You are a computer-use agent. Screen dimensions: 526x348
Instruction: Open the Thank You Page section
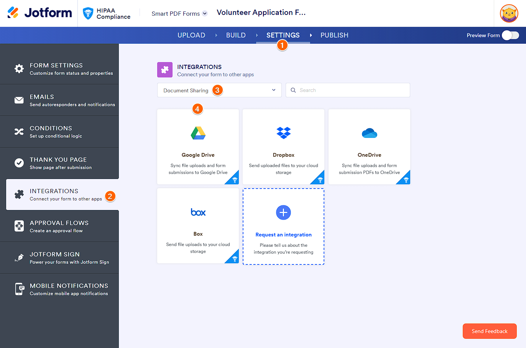59,163
